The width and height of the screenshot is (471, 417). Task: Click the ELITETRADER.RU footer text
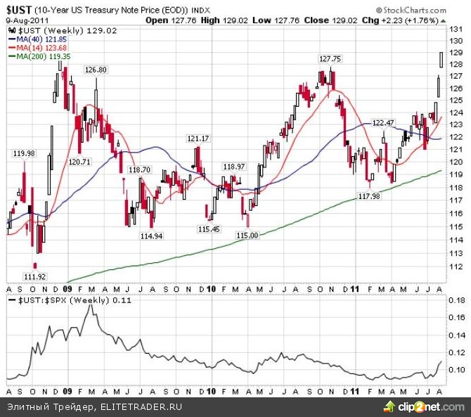point(141,406)
